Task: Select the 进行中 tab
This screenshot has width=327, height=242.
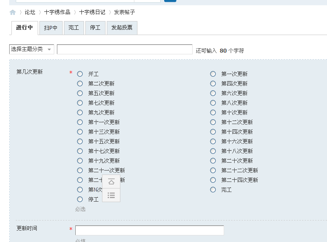Action: coord(25,28)
